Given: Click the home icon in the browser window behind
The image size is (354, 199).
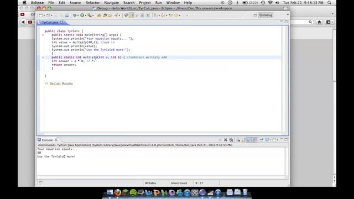Looking at the screenshot, I should coord(319,22).
